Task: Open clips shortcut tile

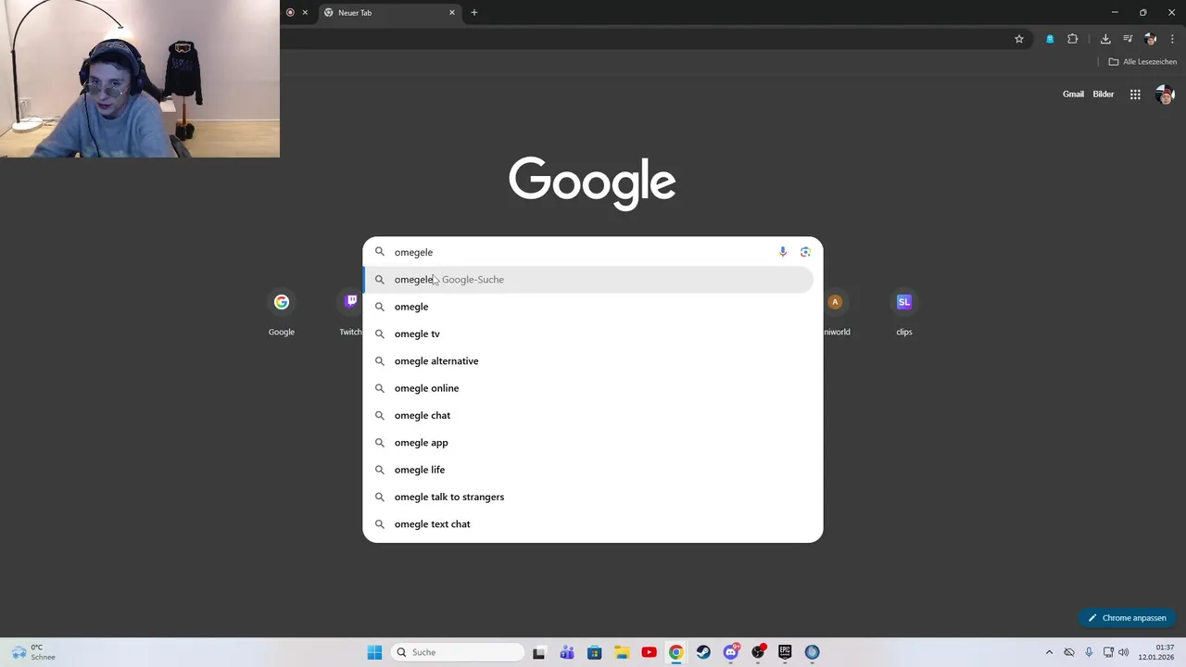Action: [904, 313]
